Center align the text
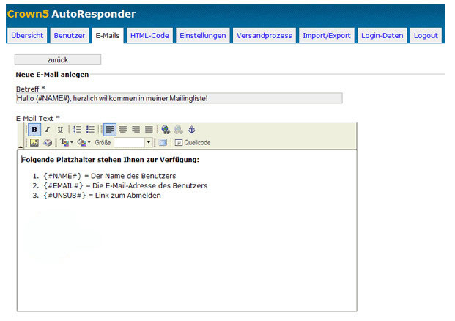 click(x=123, y=130)
